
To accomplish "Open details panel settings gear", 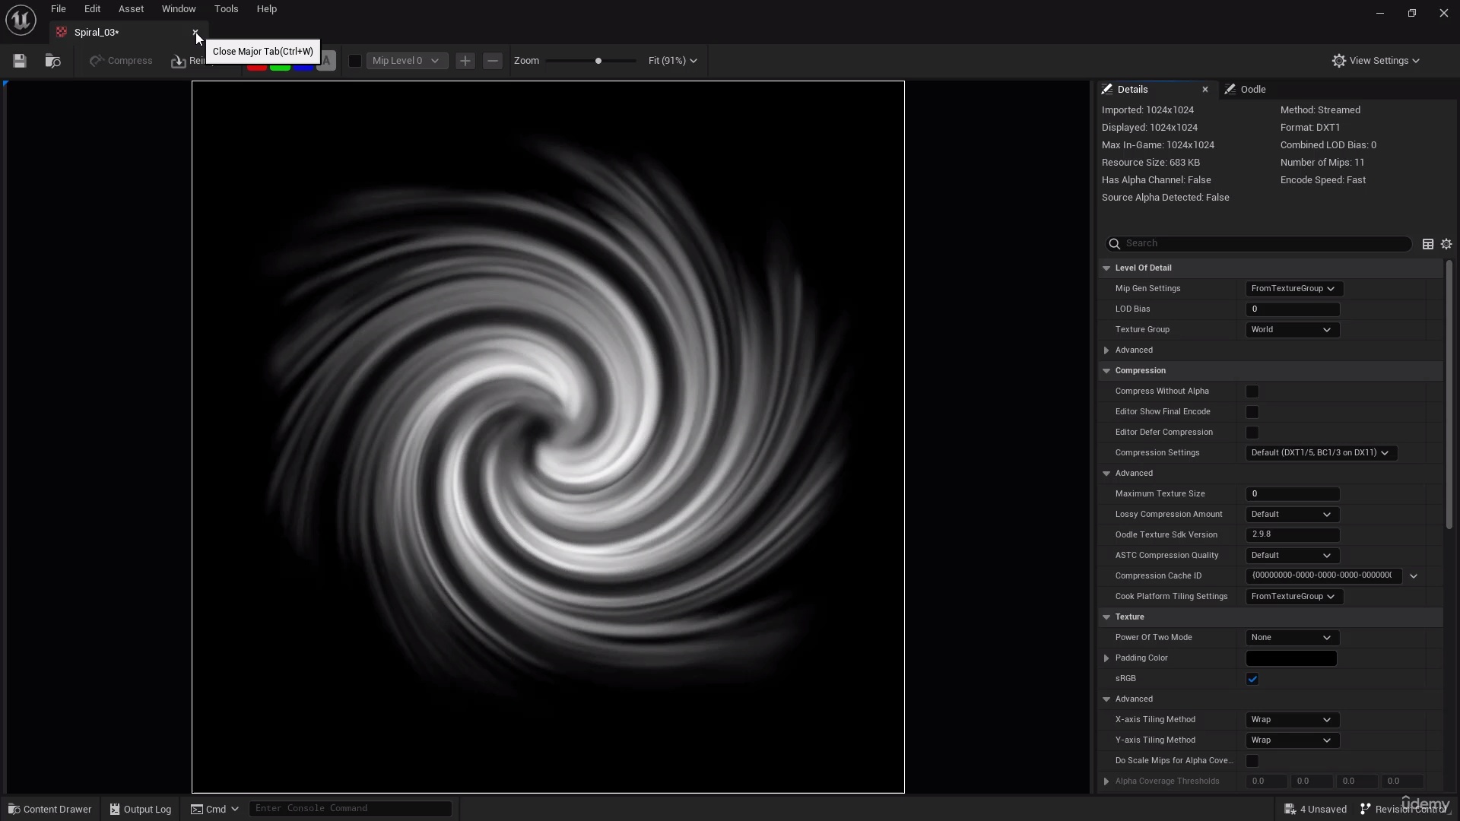I will tap(1446, 244).
